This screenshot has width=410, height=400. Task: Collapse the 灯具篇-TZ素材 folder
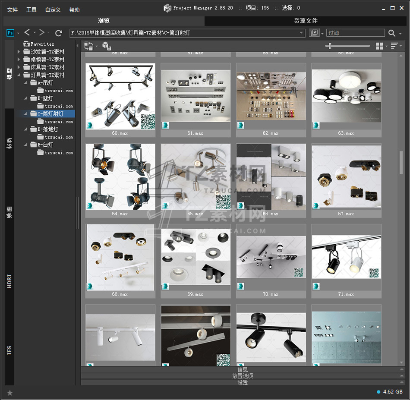(x=19, y=75)
